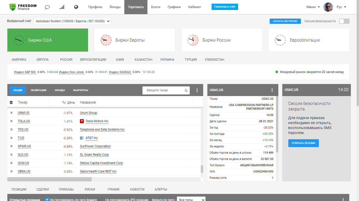This screenshot has width=359, height=201.
Task: Select the Еврооблигации card
Action: tap(309, 40)
